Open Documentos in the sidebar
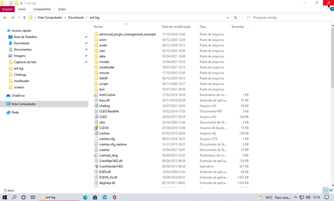Viewport: 334px width, 201px height. point(22,50)
